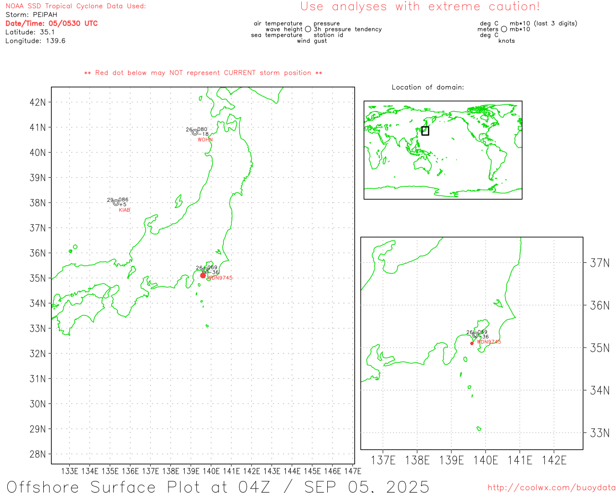Click the '147E' longitude axis label
This screenshot has height=493, width=616.
click(x=352, y=471)
